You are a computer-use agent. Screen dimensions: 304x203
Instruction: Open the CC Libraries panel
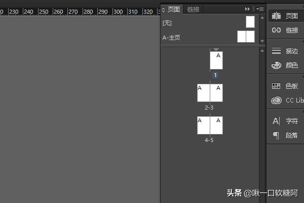tap(287, 100)
